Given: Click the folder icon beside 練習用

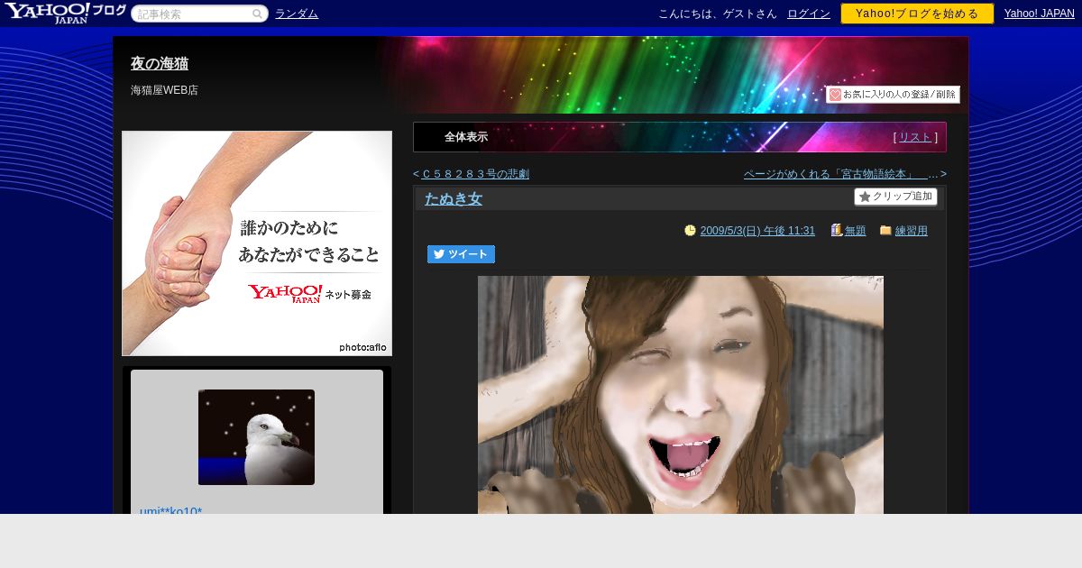Looking at the screenshot, I should tap(885, 231).
